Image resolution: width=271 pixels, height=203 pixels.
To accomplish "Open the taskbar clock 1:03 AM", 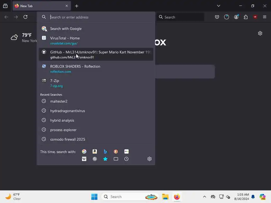I will pyautogui.click(x=242, y=197).
